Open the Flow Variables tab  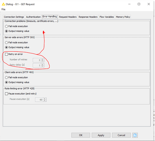[107, 17]
